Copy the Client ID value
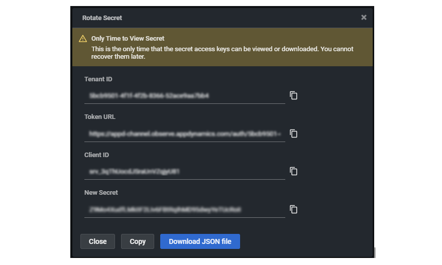Image resolution: width=442 pixels, height=265 pixels. pos(294,171)
